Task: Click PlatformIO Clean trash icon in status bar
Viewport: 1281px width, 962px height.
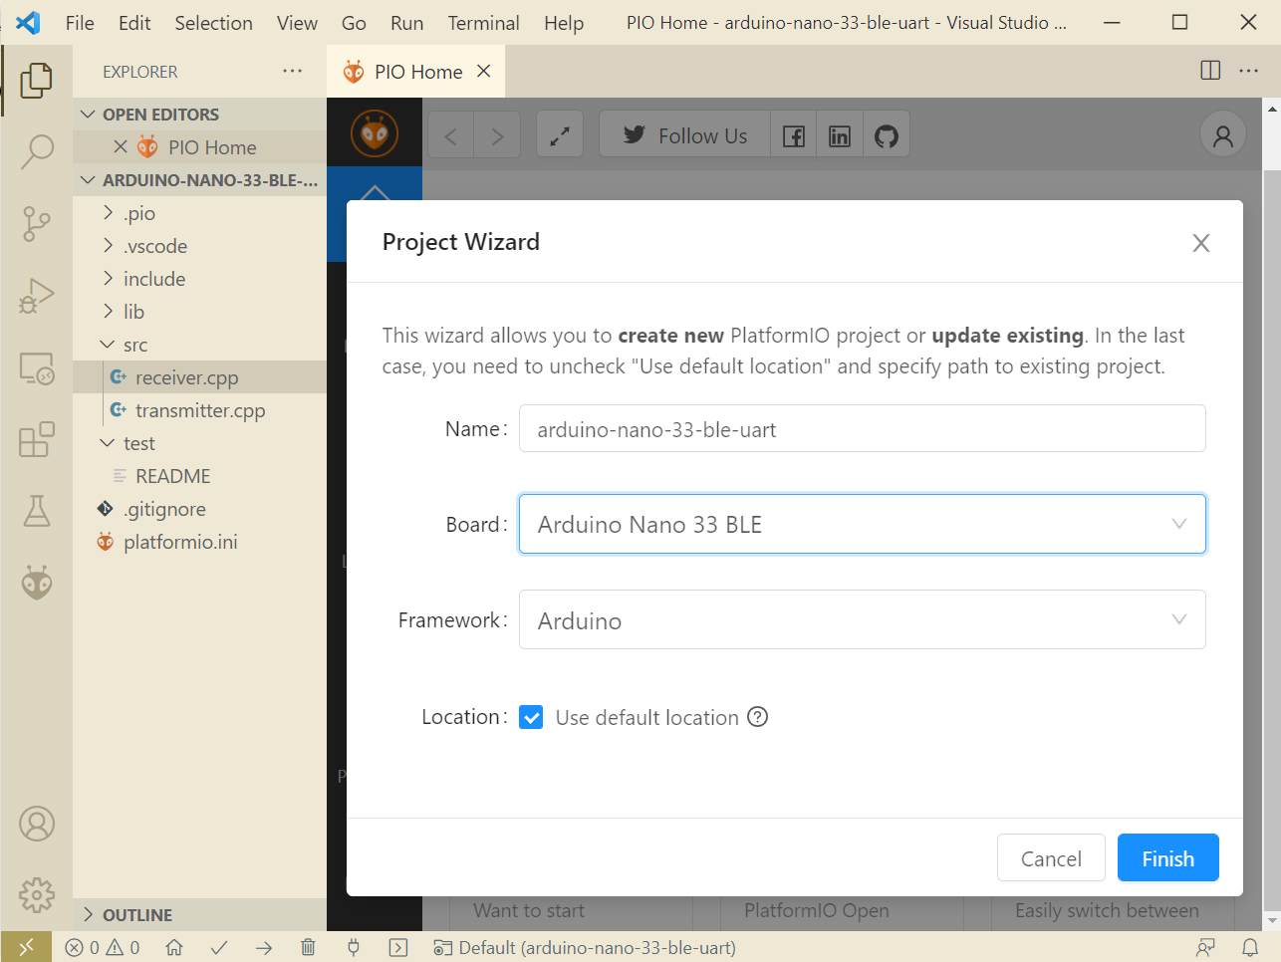Action: pyautogui.click(x=309, y=947)
